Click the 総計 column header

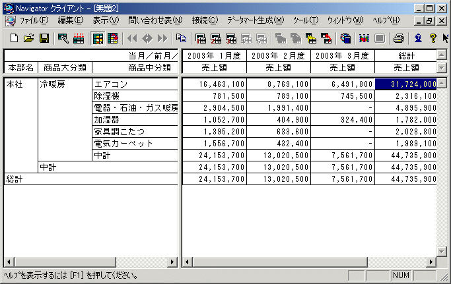tap(405, 56)
